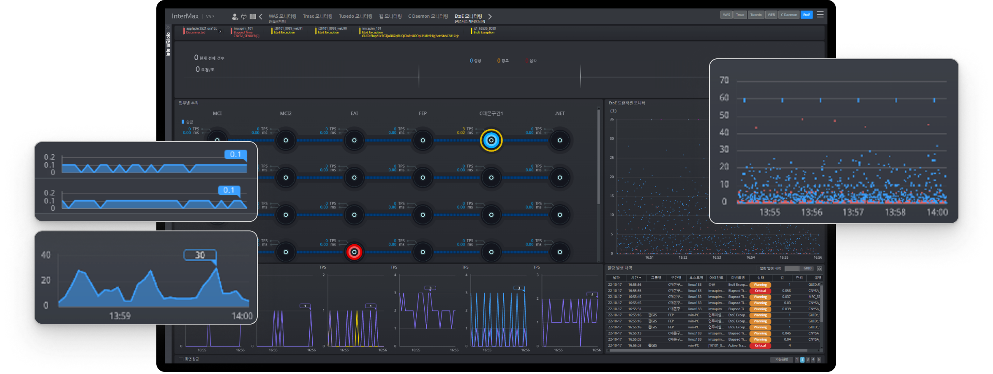Image resolution: width=993 pixels, height=374 pixels.
Task: Click the InterMax logo
Action: [x=185, y=16]
